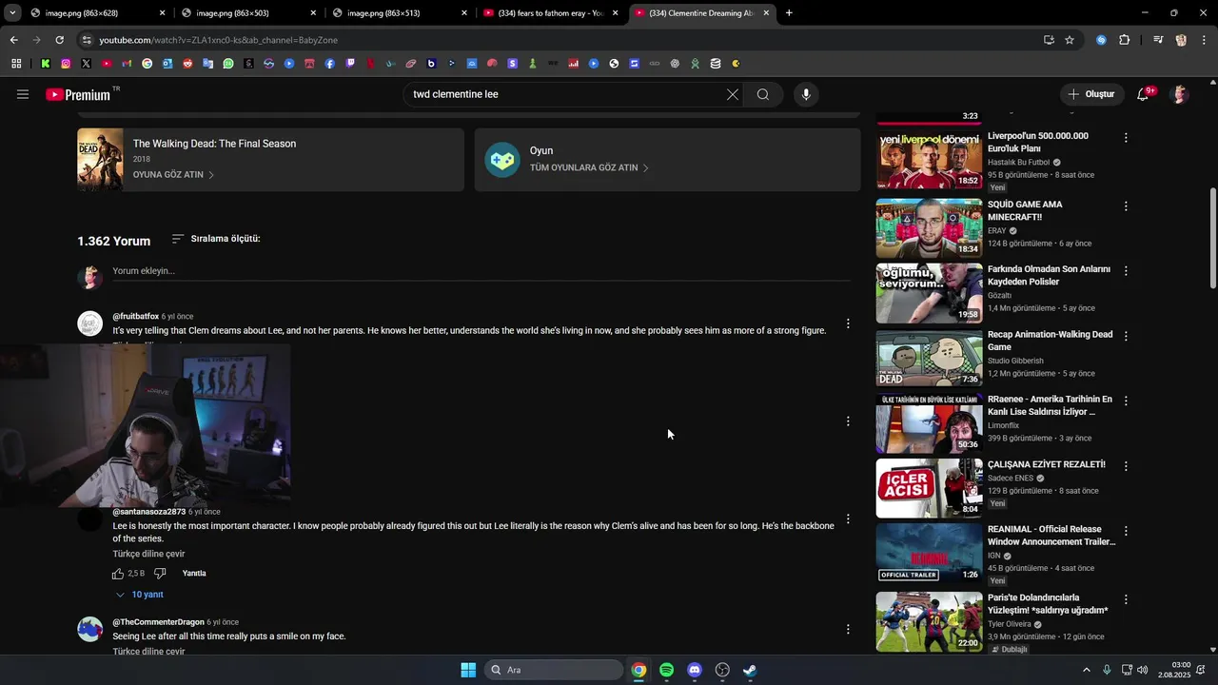Open the YouTube notifications bell
This screenshot has width=1218, height=685.
click(1144, 94)
